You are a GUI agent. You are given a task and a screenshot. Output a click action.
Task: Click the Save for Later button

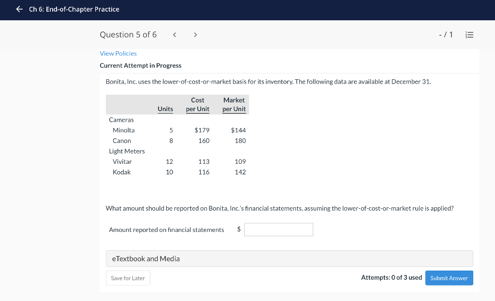pyautogui.click(x=128, y=278)
